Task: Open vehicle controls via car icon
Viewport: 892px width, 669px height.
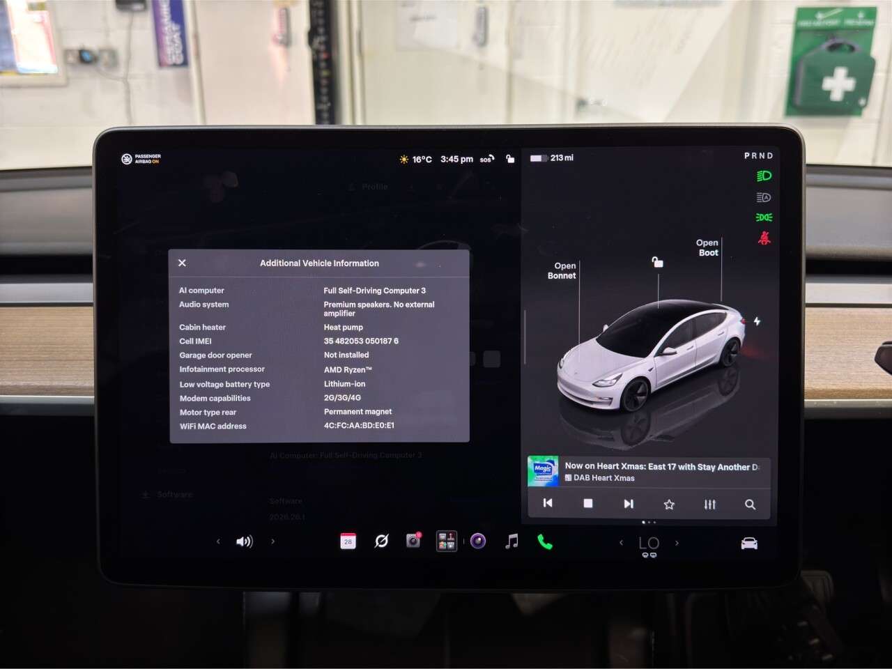Action: tap(749, 543)
